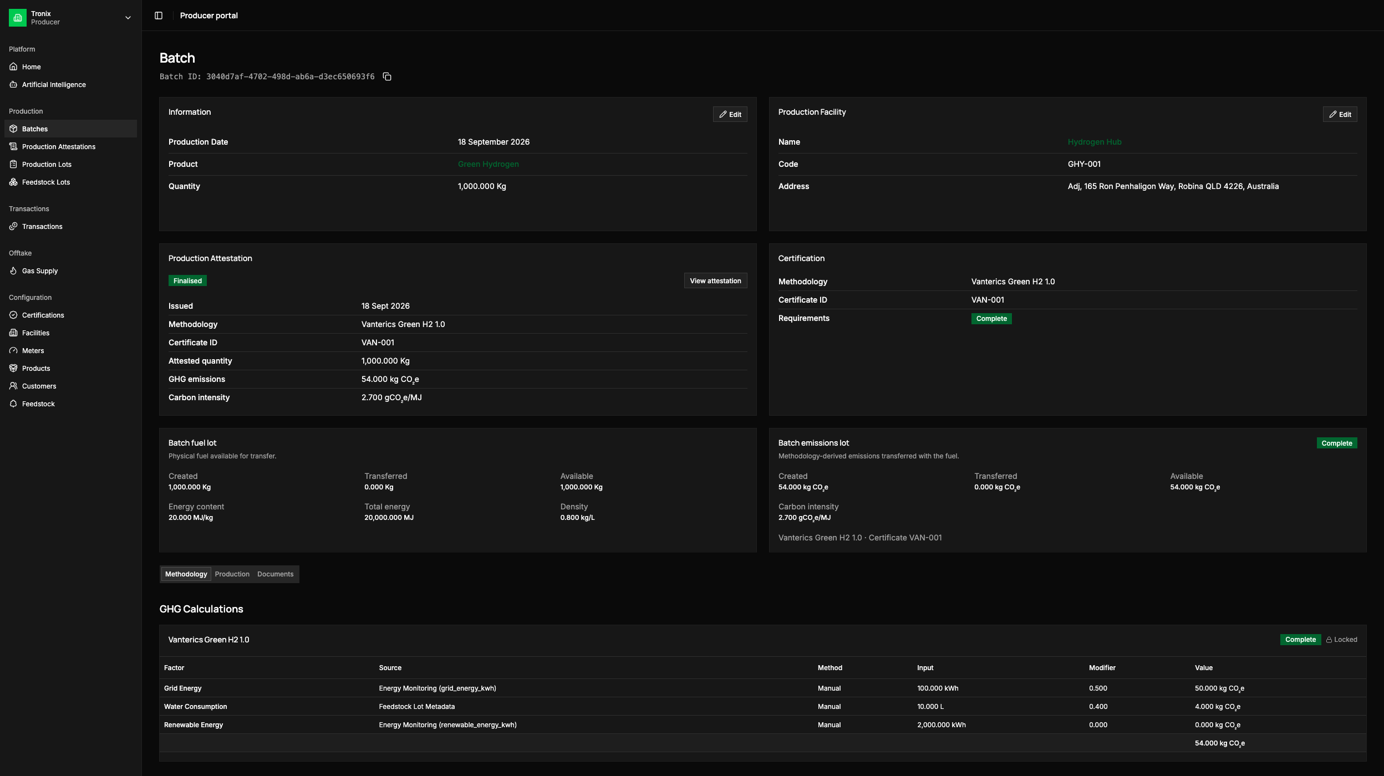Navigate to Production Lots
1384x776 pixels.
(70, 164)
